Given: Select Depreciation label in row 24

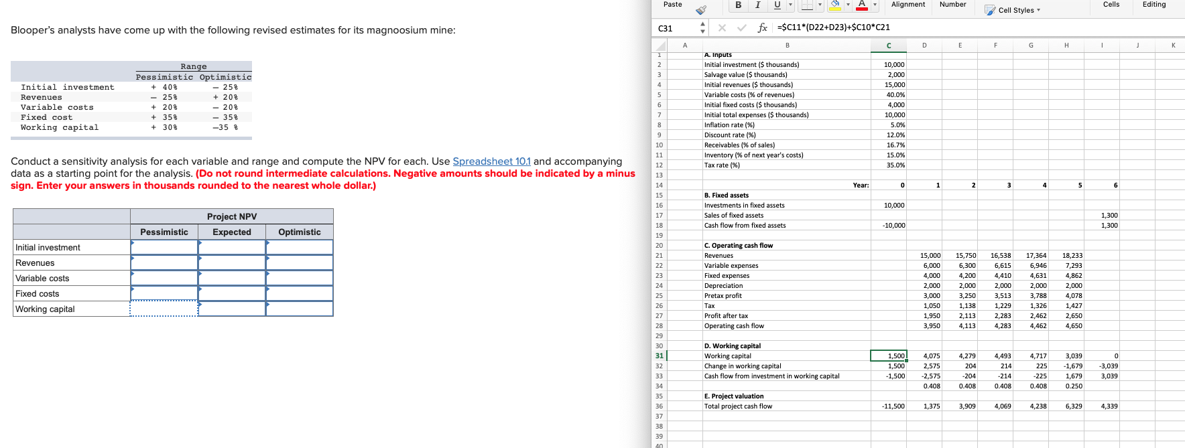Looking at the screenshot, I should coord(787,285).
